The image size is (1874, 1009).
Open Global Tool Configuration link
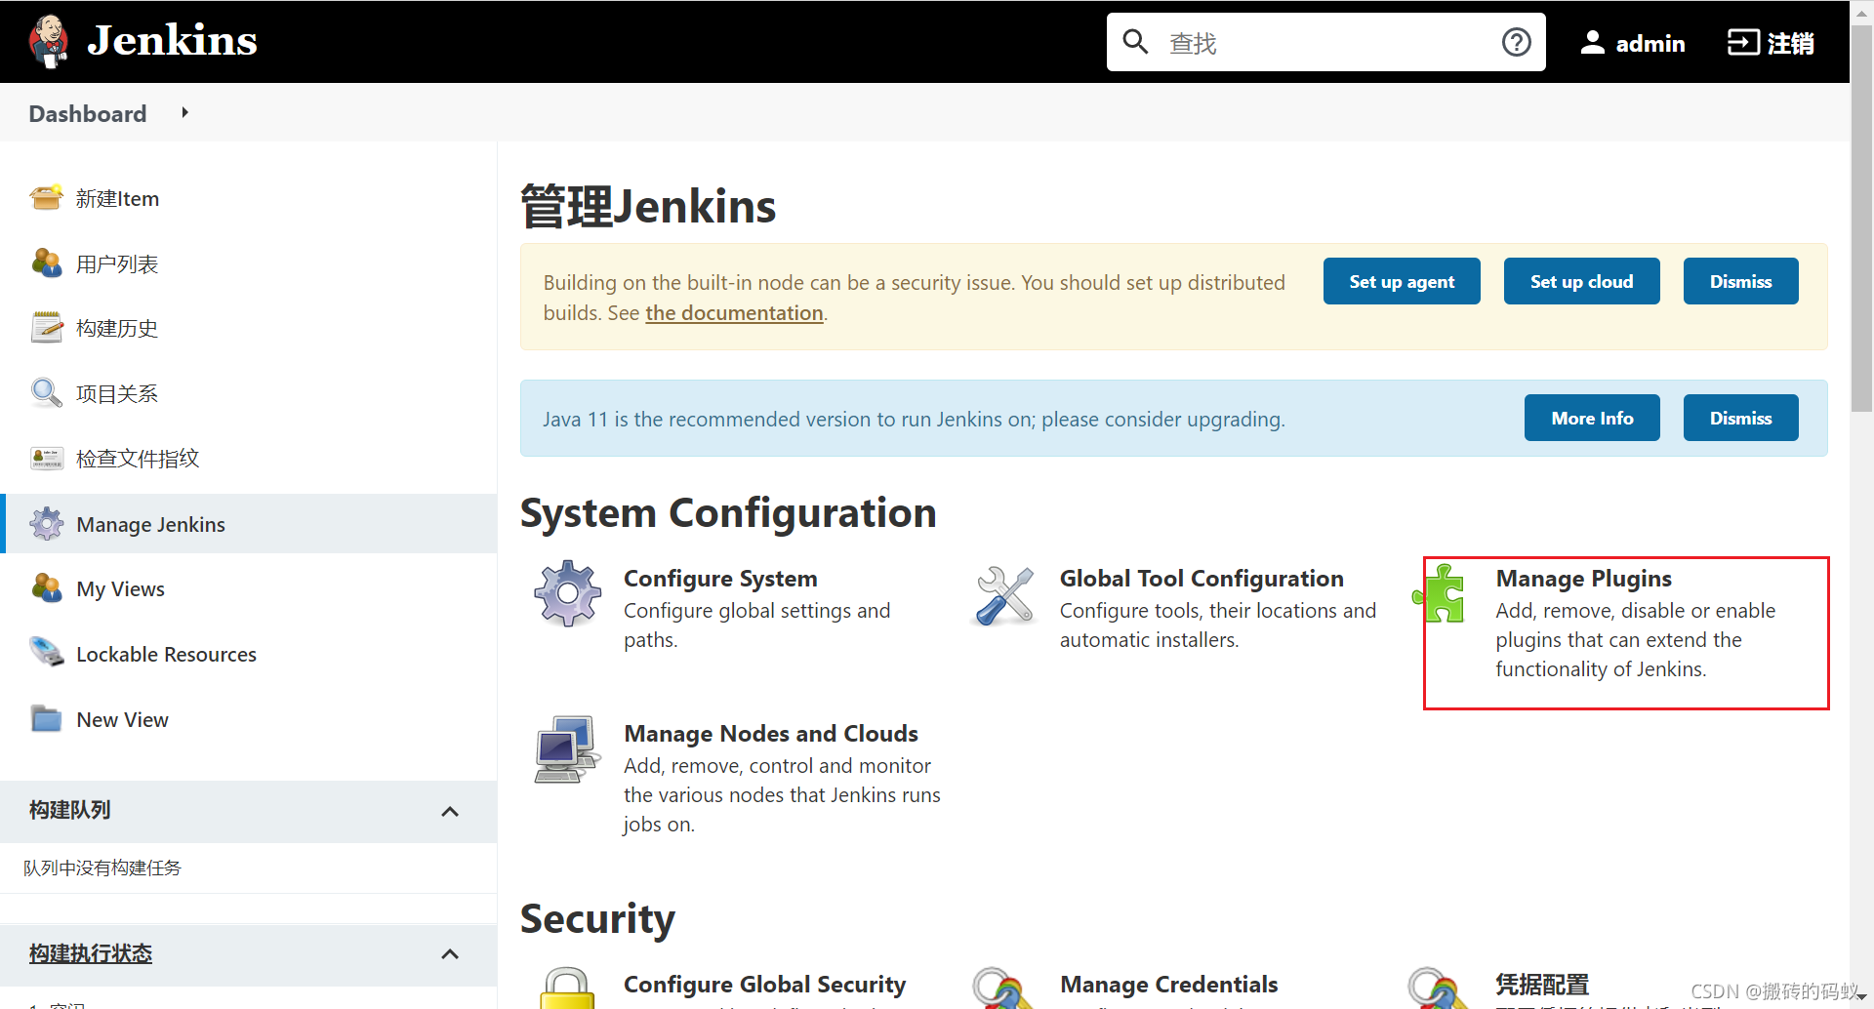tap(1202, 578)
